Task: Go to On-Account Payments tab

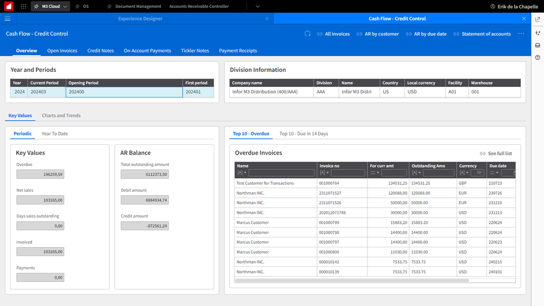Action: 147,50
